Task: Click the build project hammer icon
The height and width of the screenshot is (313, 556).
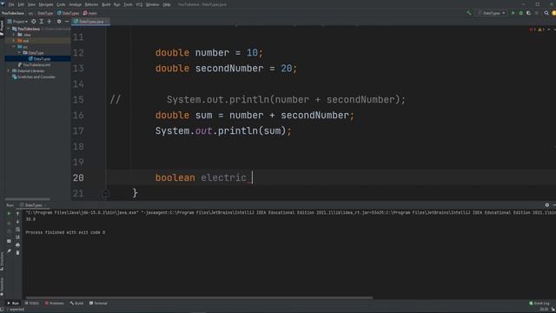Action: (x=469, y=13)
